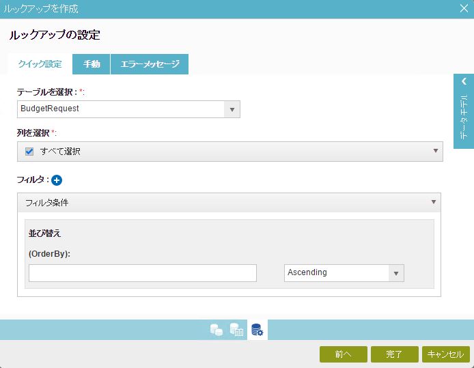Click the OrderBy text input field

(x=143, y=273)
